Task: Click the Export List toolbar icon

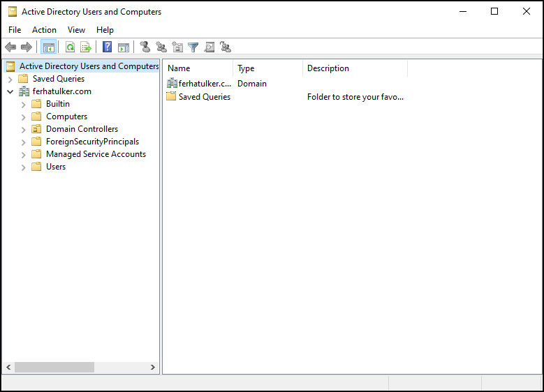Action: (x=86, y=47)
